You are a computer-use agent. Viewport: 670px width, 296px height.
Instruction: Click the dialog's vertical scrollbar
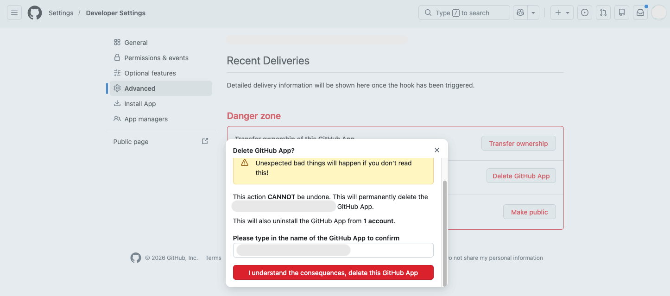click(x=445, y=233)
